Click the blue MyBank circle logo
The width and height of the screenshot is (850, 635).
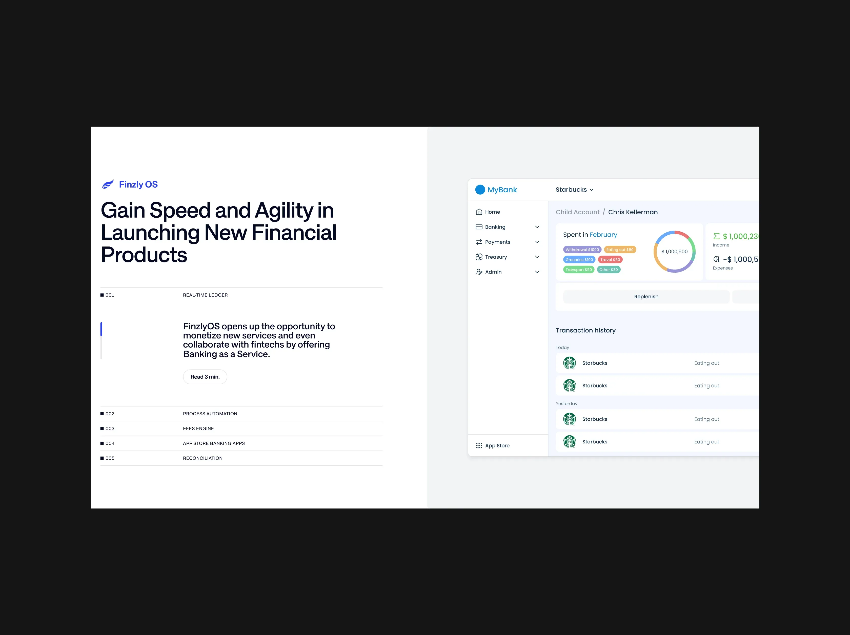click(x=480, y=190)
